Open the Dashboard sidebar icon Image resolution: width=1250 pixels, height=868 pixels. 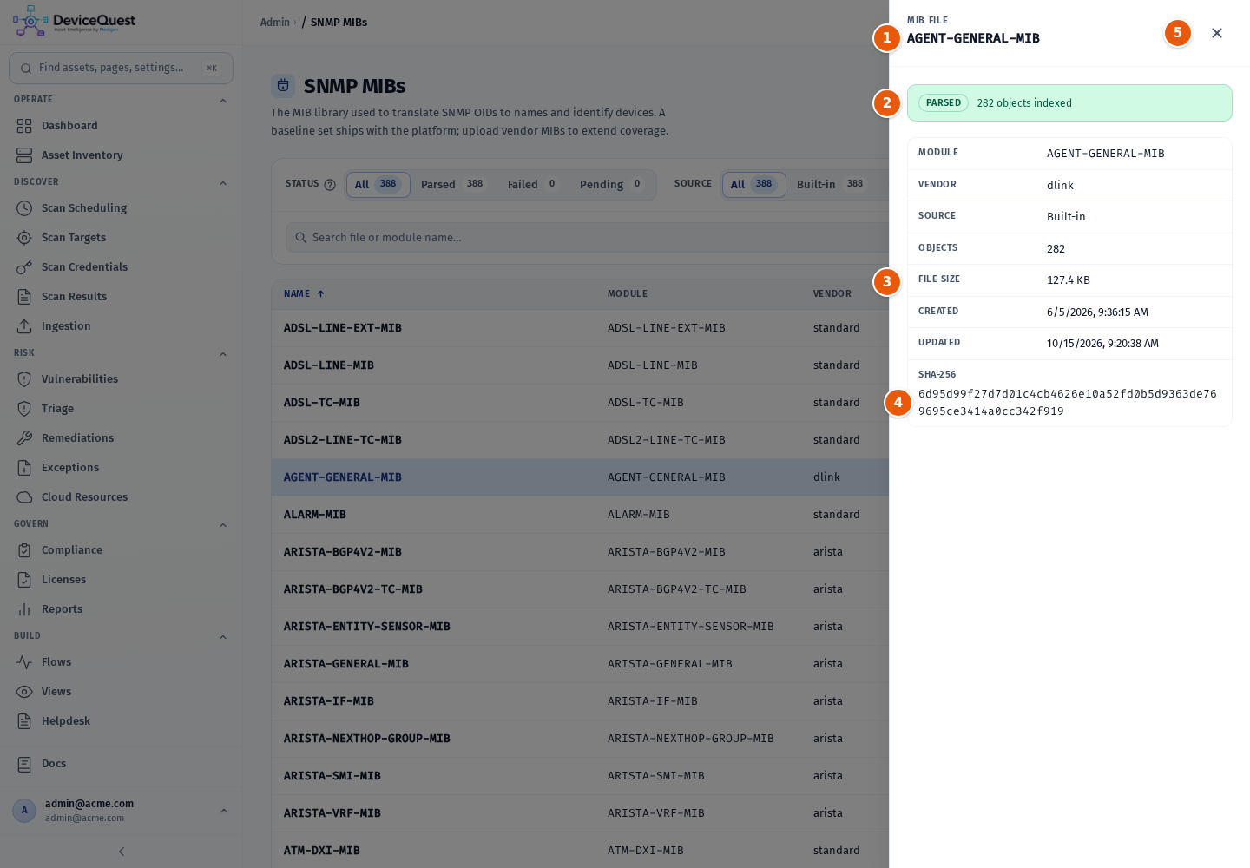24,126
